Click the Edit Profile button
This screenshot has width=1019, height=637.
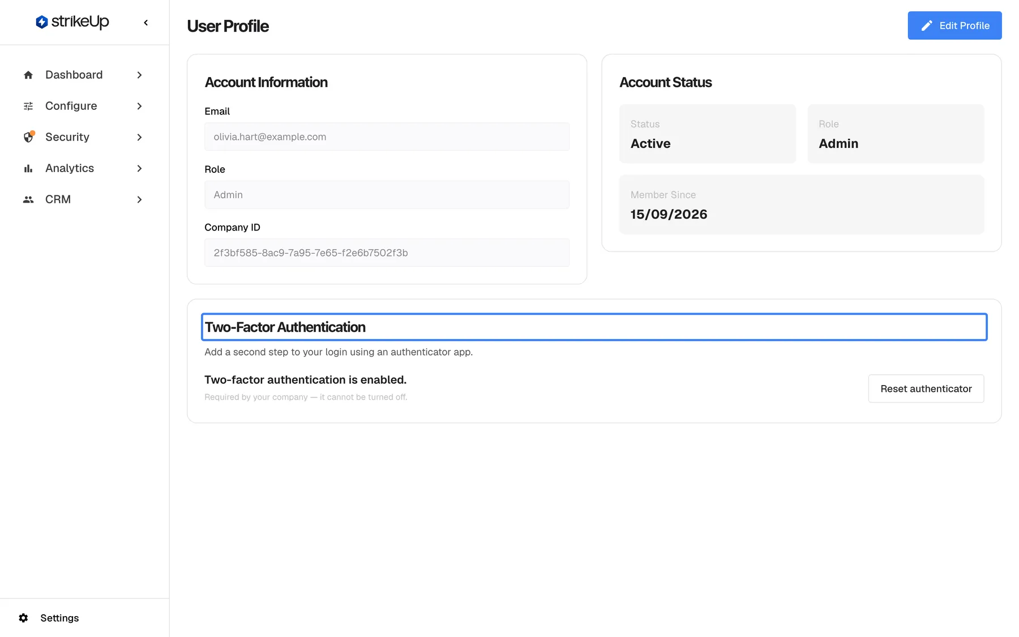[x=954, y=25]
